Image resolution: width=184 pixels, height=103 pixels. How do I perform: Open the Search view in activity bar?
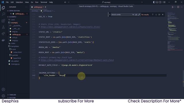point(3,14)
